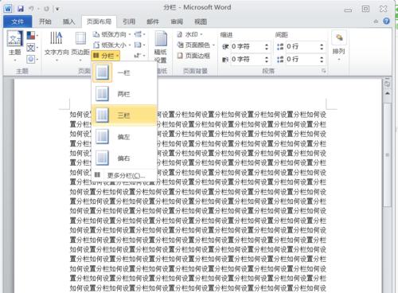398x293 pixels.
Task: Switch to the 视图 tab
Action: [x=201, y=21]
